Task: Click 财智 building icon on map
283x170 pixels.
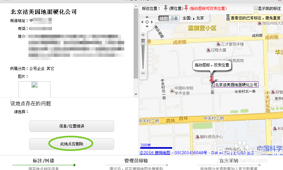Action: coord(273,92)
